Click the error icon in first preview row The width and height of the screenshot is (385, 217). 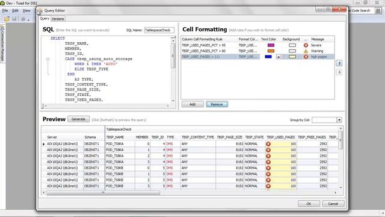pyautogui.click(x=268, y=144)
